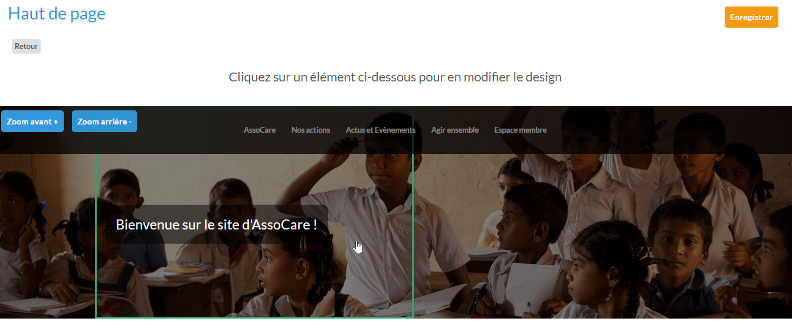Viewport: 792px width, 328px height.
Task: Zoom in with Zoom avant +
Action: [x=32, y=122]
